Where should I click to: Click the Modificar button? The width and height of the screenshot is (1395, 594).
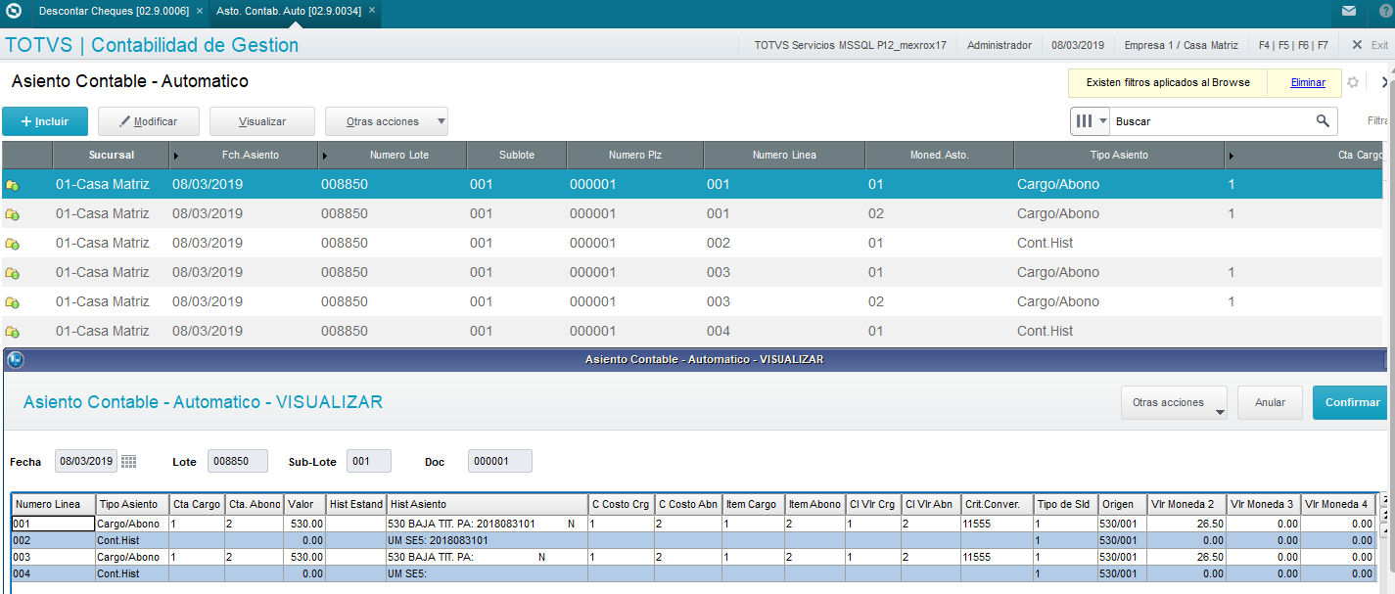click(x=149, y=121)
